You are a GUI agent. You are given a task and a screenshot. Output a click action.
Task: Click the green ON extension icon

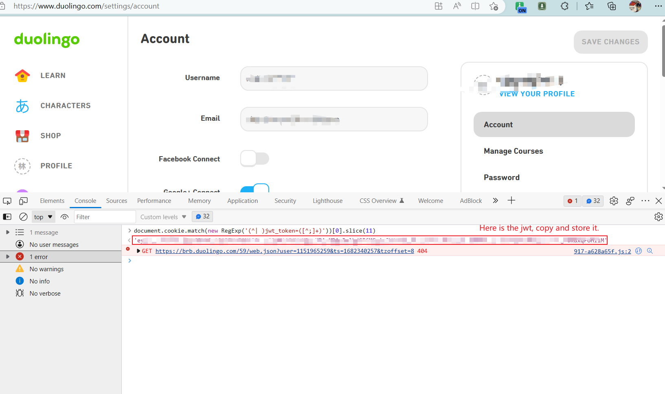click(521, 7)
